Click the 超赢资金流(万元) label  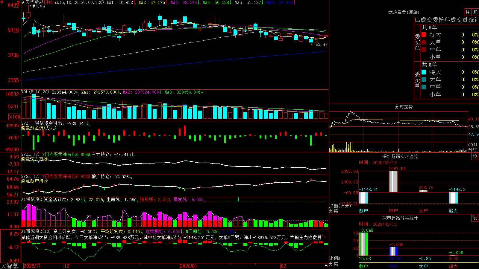point(39,128)
